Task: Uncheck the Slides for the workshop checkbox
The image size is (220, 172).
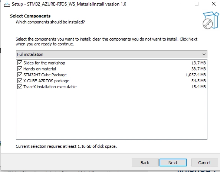Action: [20, 63]
